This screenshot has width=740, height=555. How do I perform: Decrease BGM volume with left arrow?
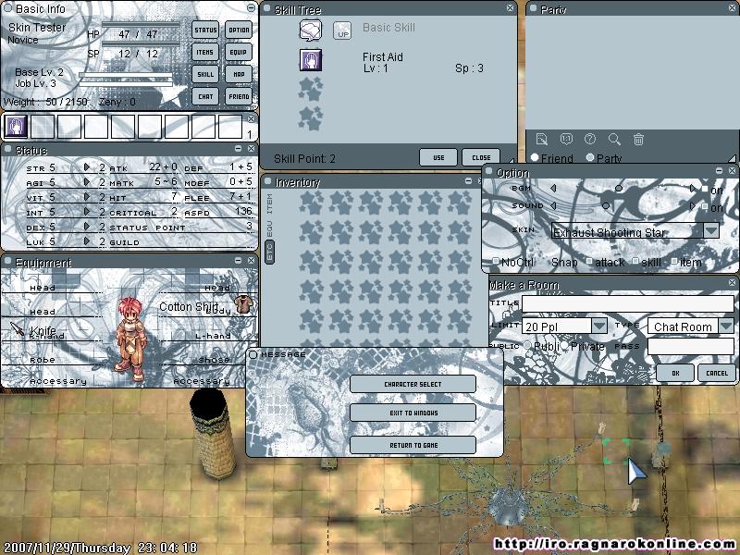tap(553, 188)
